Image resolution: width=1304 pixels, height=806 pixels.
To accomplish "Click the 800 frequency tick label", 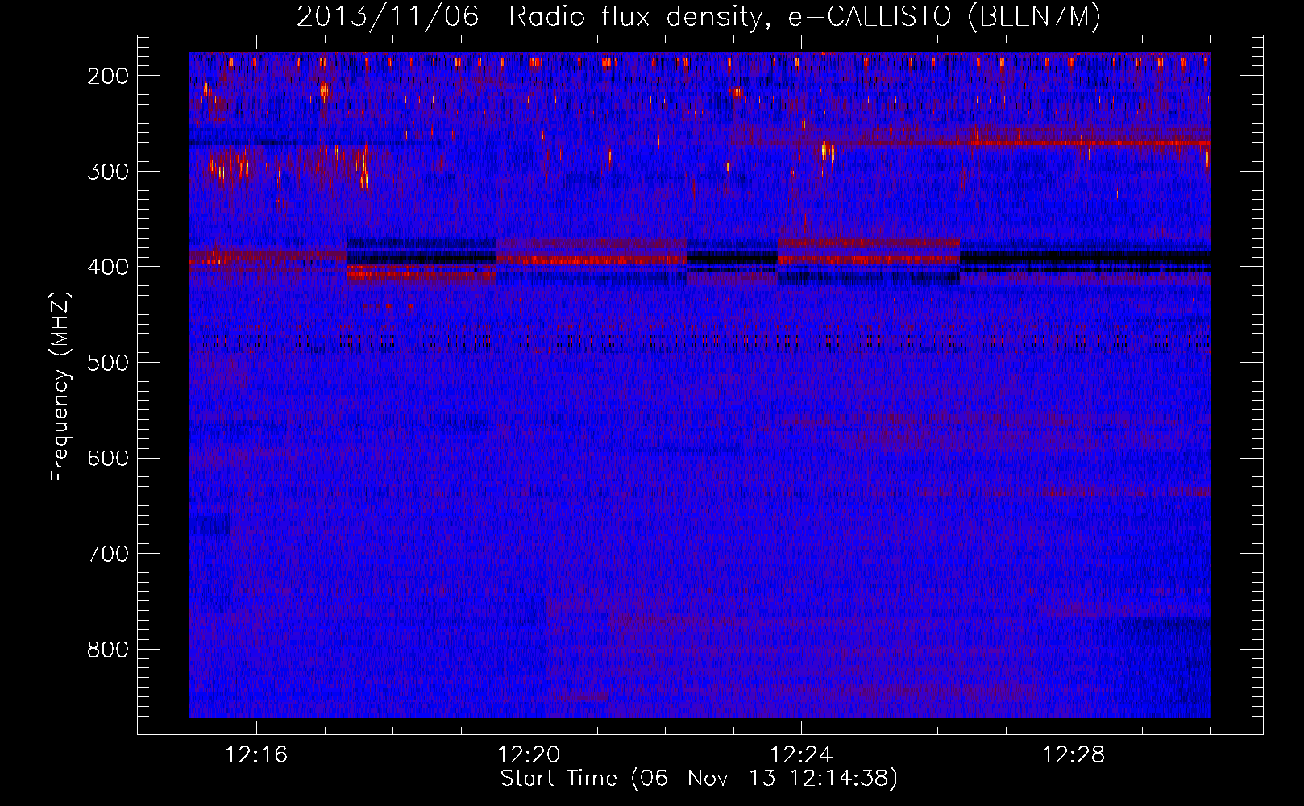I will (108, 650).
